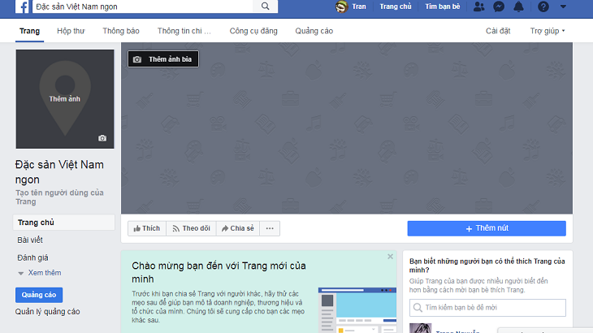
Task: Click the friend invite search field
Action: point(487,308)
